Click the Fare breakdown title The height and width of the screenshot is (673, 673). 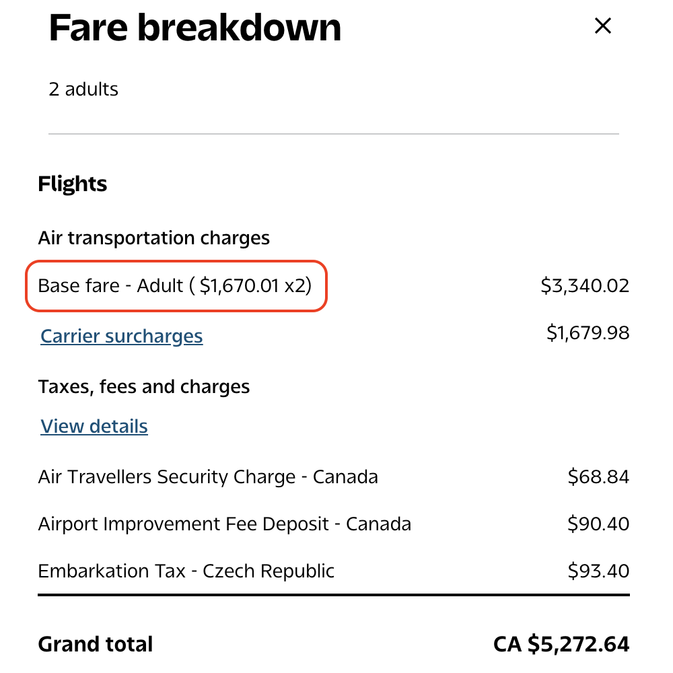(195, 27)
